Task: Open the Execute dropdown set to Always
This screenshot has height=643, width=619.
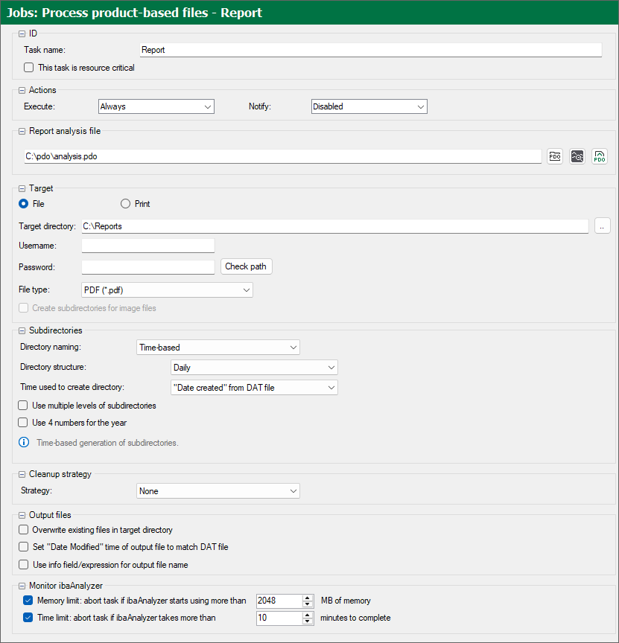Action: pyautogui.click(x=156, y=106)
